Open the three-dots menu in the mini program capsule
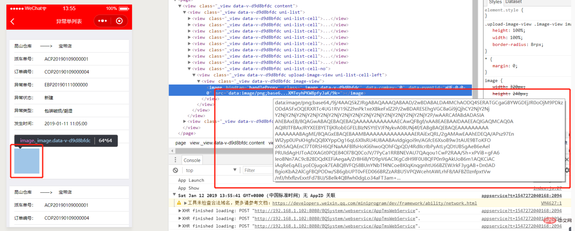This screenshot has width=575, height=231. point(102,21)
